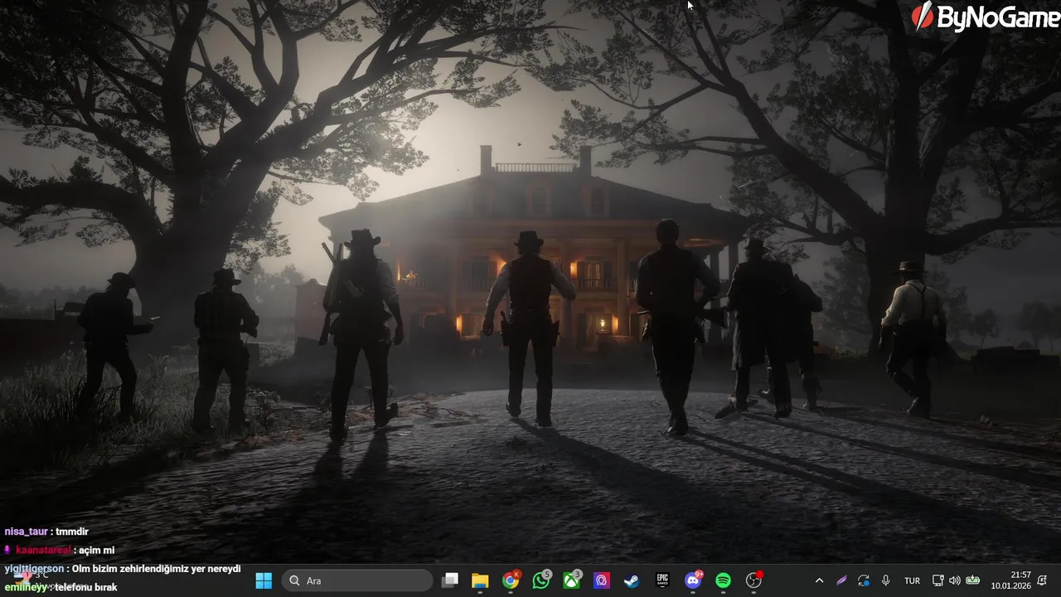
Task: Click the yigittigerson chat username
Action: 34,569
